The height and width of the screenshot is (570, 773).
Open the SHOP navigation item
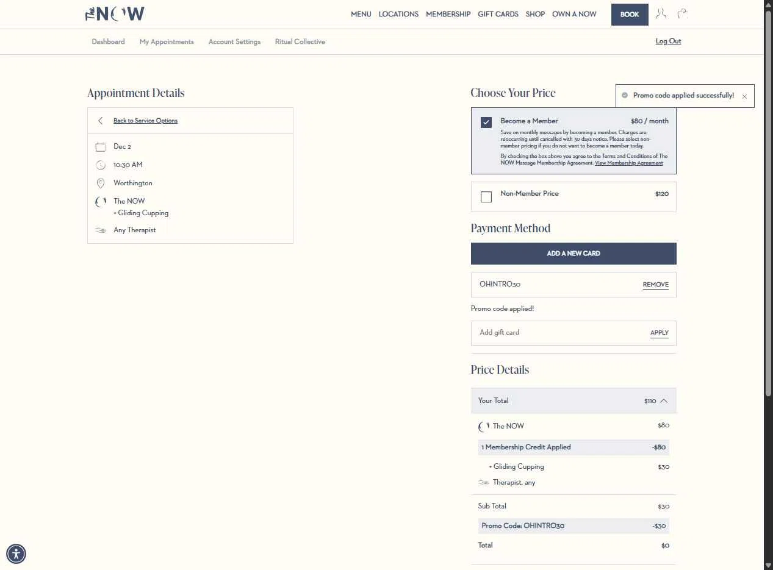click(x=535, y=14)
